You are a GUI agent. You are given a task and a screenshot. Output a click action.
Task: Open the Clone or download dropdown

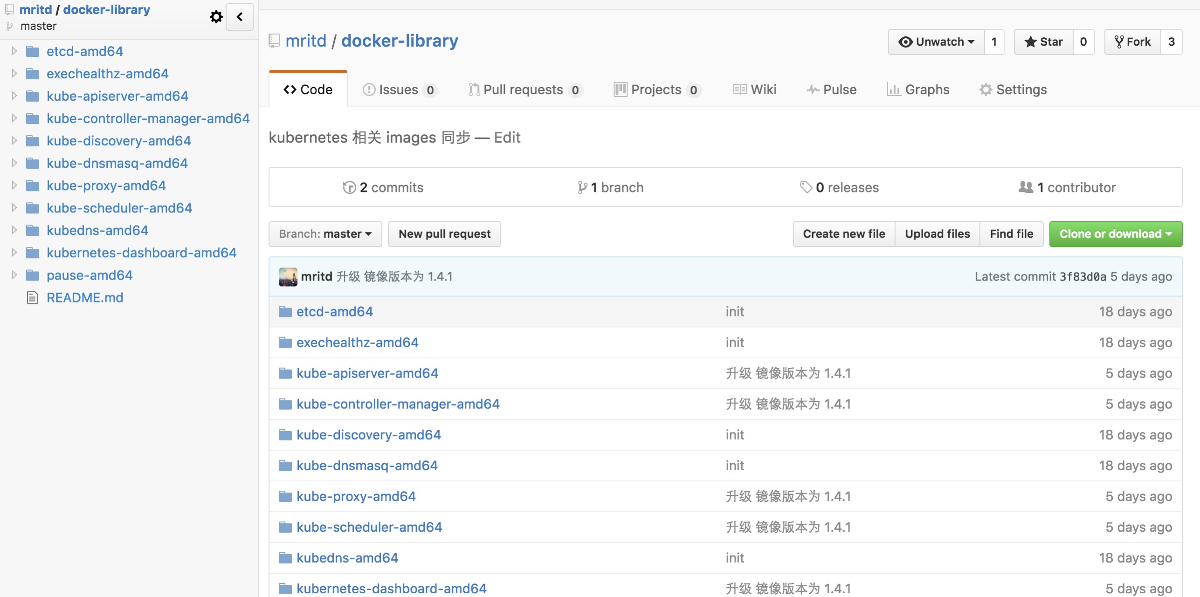coord(1116,234)
